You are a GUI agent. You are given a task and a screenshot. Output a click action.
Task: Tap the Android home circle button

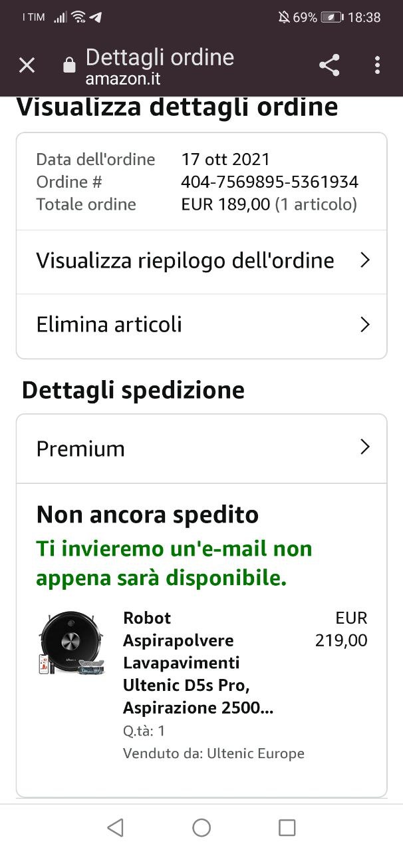[x=201, y=827]
